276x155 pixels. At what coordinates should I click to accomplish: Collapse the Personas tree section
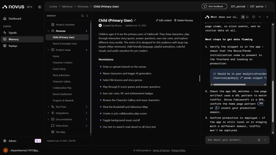tap(48, 31)
